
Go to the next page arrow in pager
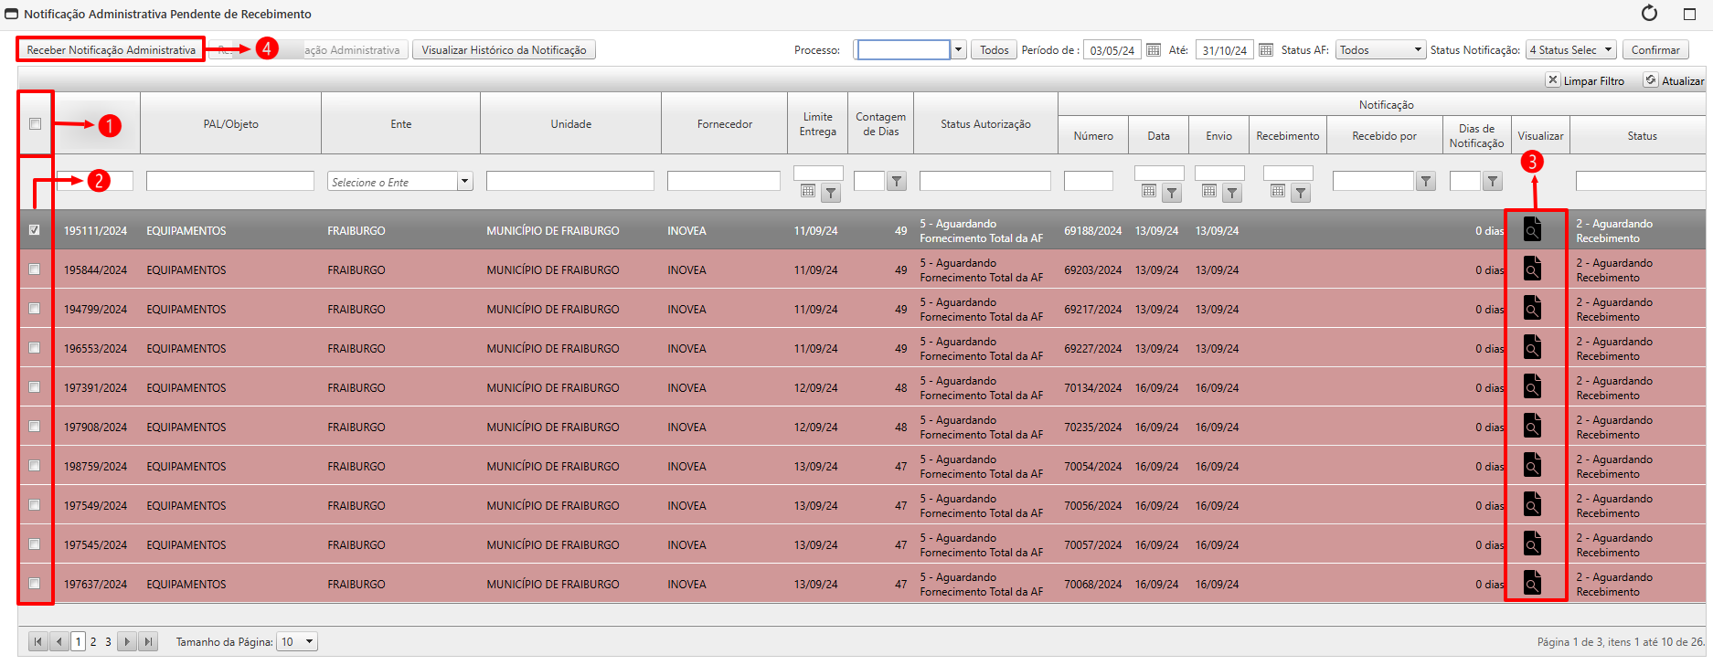(128, 642)
